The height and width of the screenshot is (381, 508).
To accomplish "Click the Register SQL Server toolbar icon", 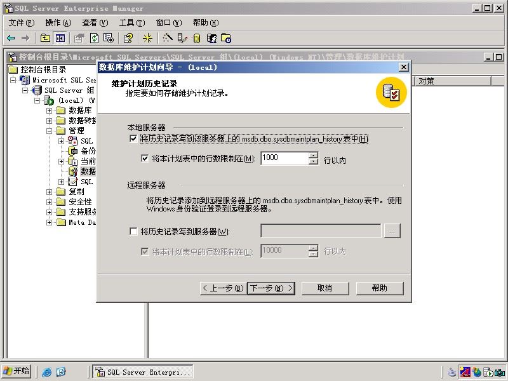I will 182,38.
